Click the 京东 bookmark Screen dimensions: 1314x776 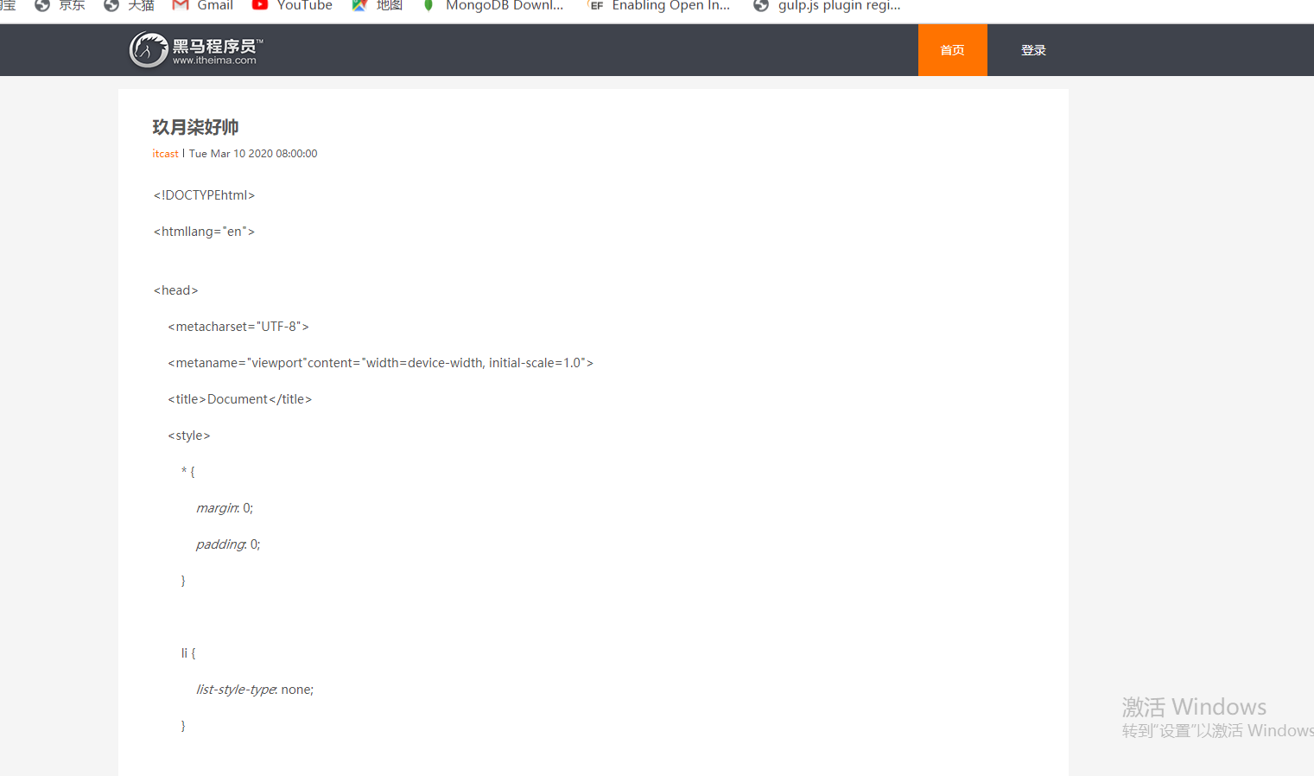click(60, 5)
